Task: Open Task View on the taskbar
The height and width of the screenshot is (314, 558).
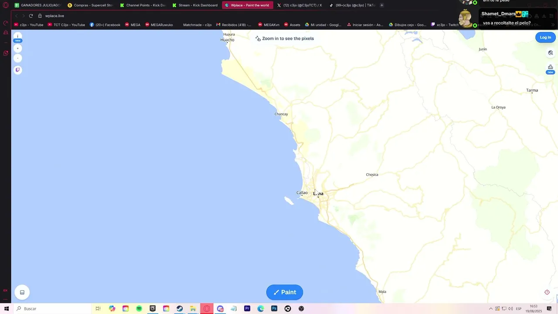Action: point(98,309)
